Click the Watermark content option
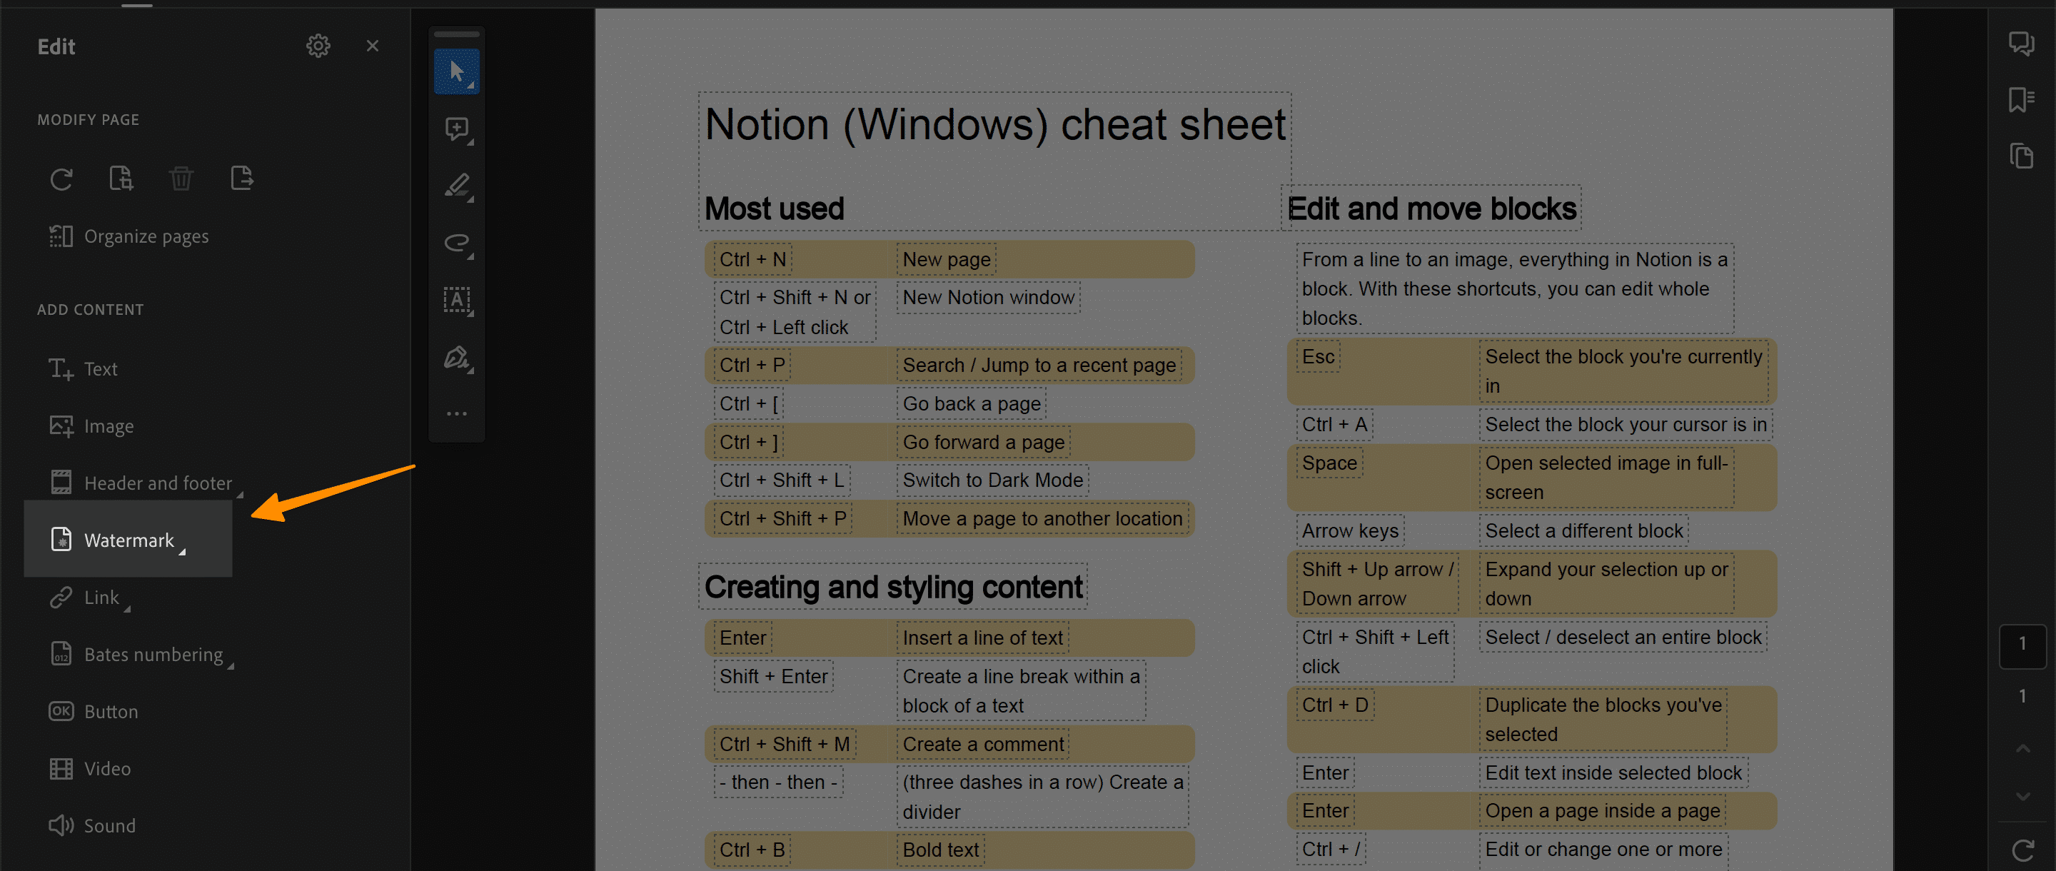Screen dimensions: 2056x871 pyautogui.click(x=127, y=539)
